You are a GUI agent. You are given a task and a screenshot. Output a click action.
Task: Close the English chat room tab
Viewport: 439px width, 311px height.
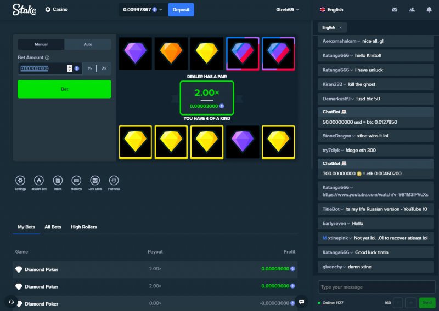[341, 28]
